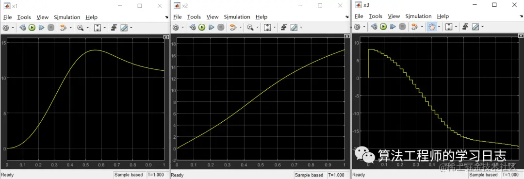Scale axes limits icon in x2 scope
The image size is (524, 179).
pyautogui.click(x=267, y=28)
